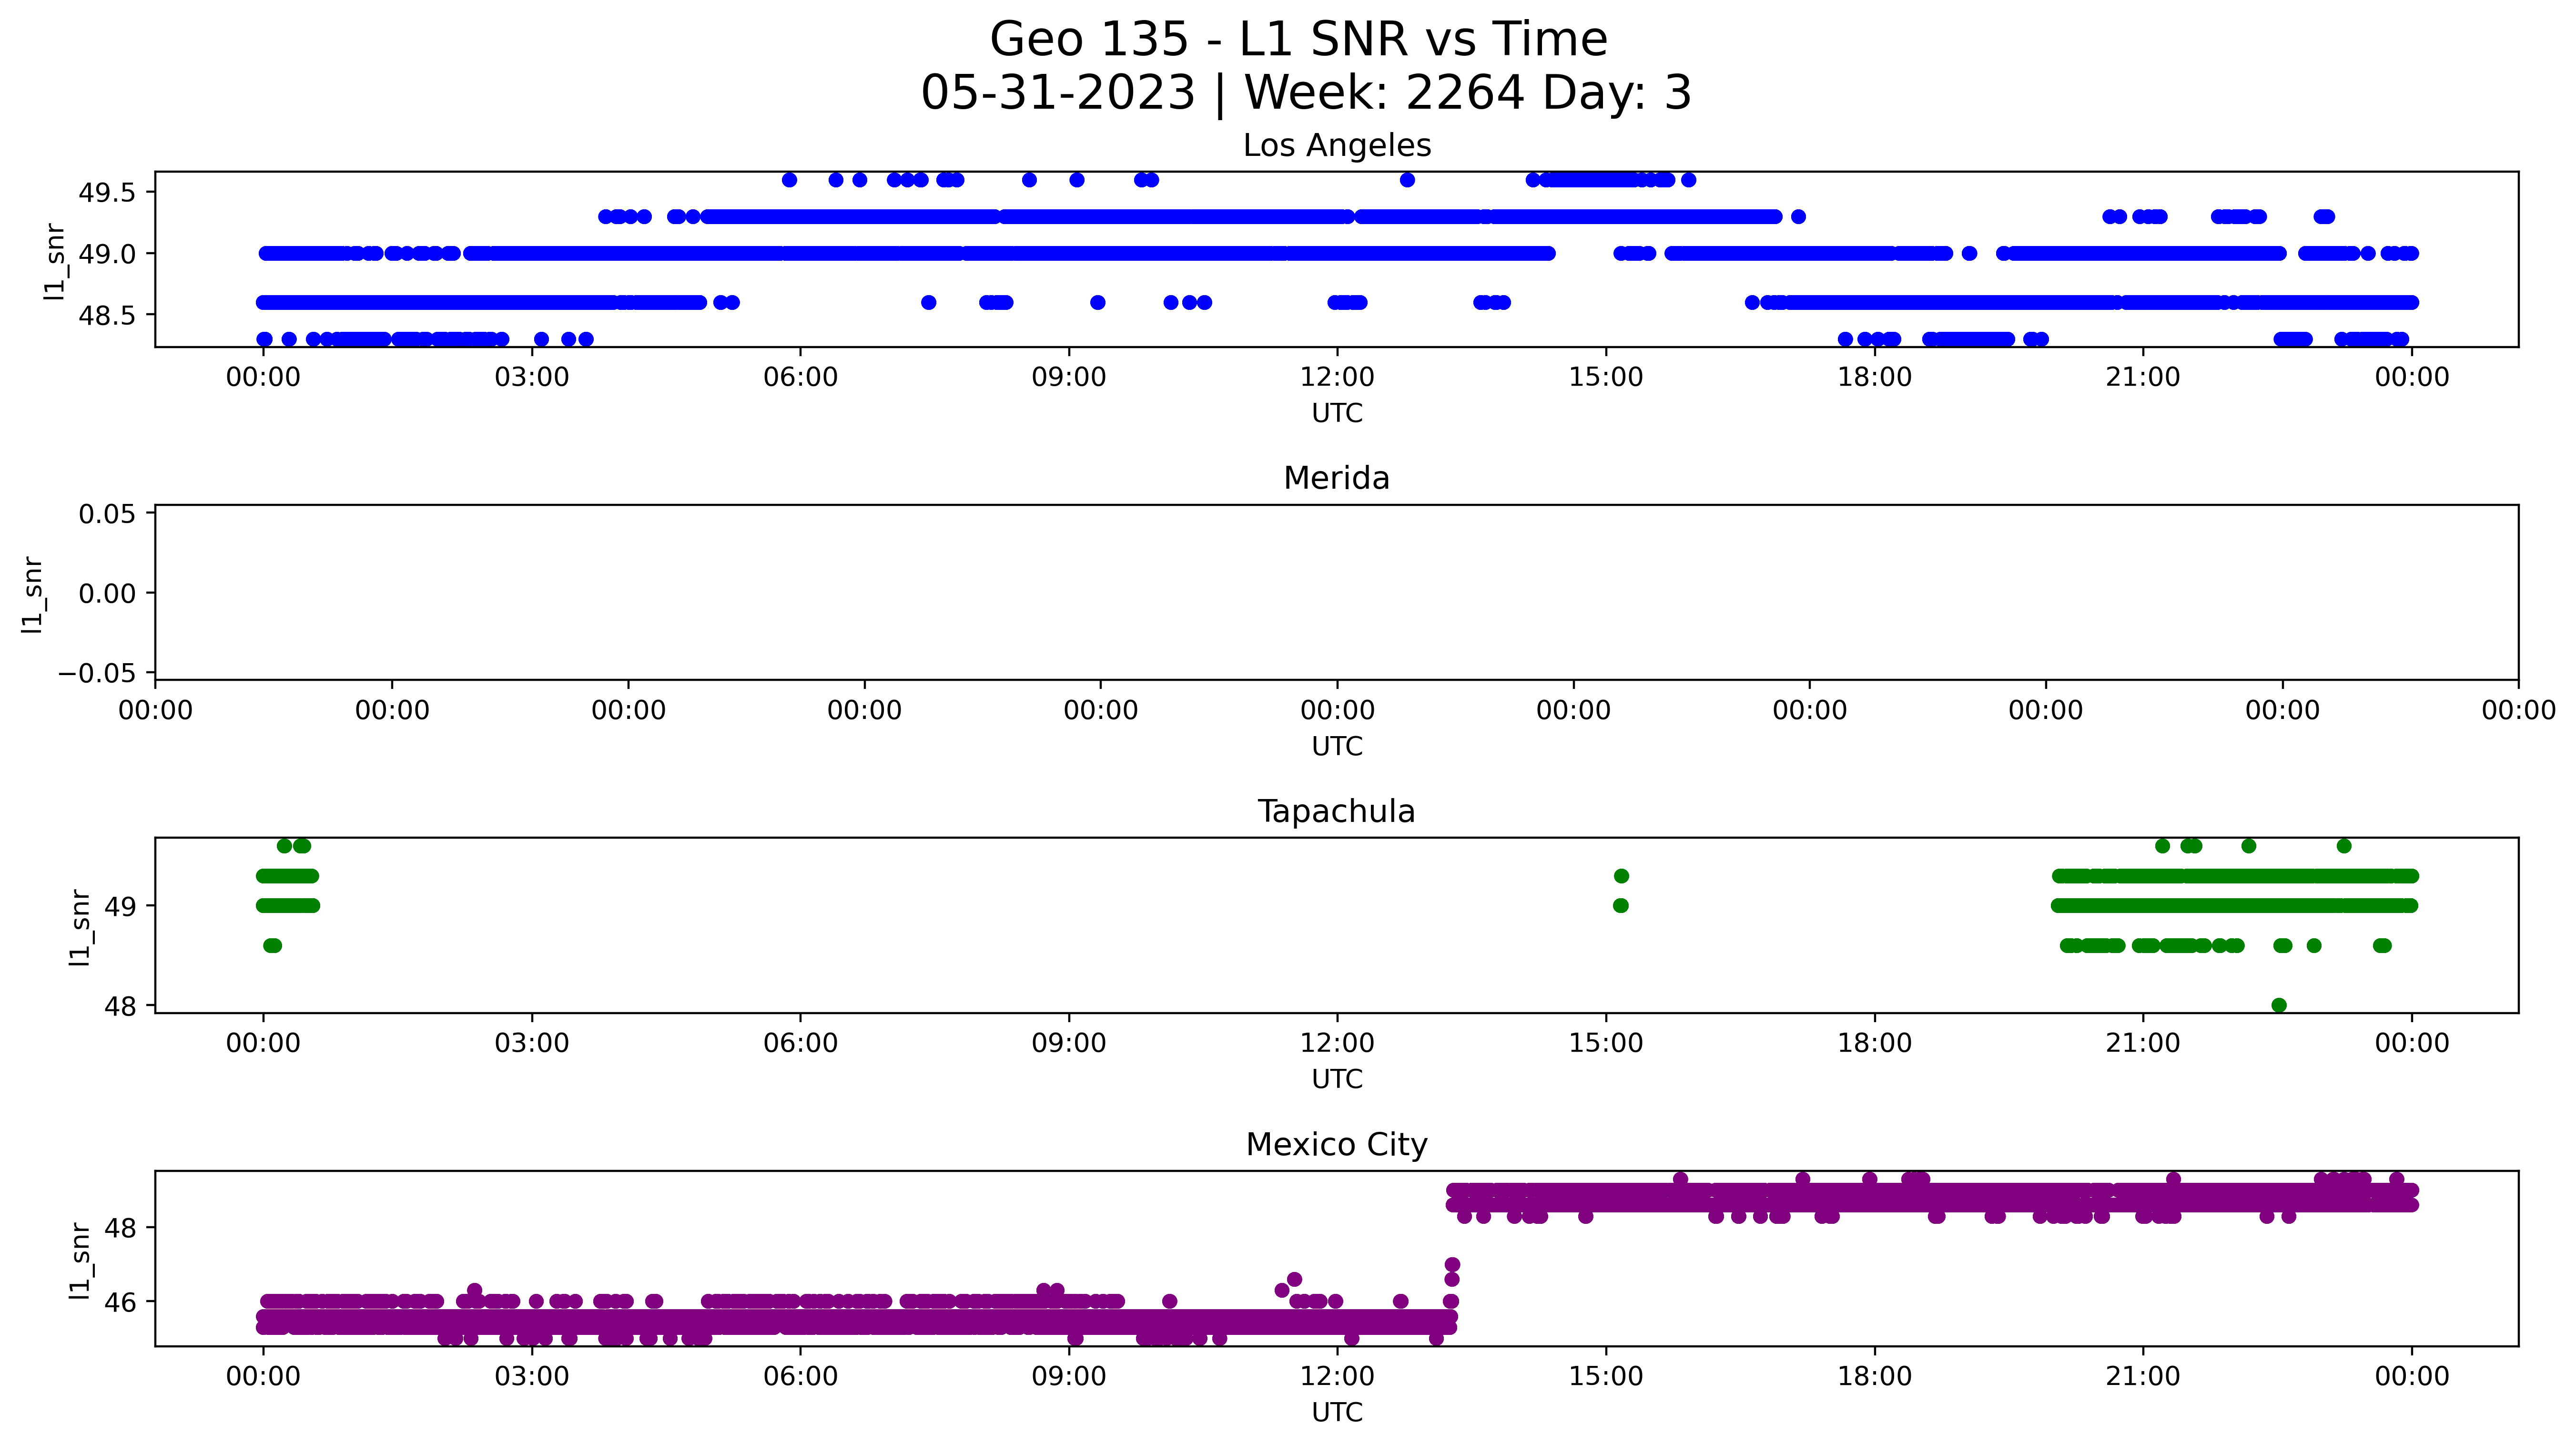This screenshot has height=1446, width=2576.
Task: Click the 15:00 tick of Los Angeles plot
Action: [x=1606, y=377]
